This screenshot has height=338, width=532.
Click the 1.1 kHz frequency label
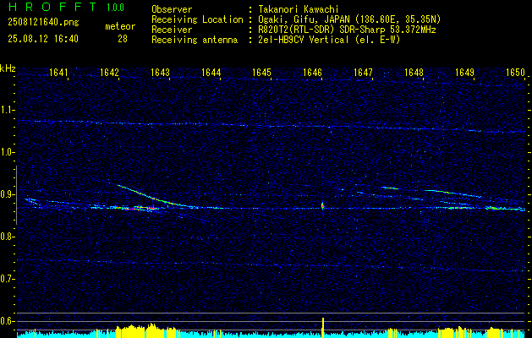[x=7, y=110]
